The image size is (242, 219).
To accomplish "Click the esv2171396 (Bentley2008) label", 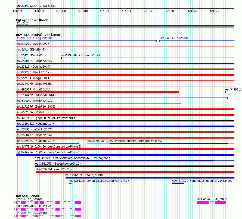I will [36, 107].
